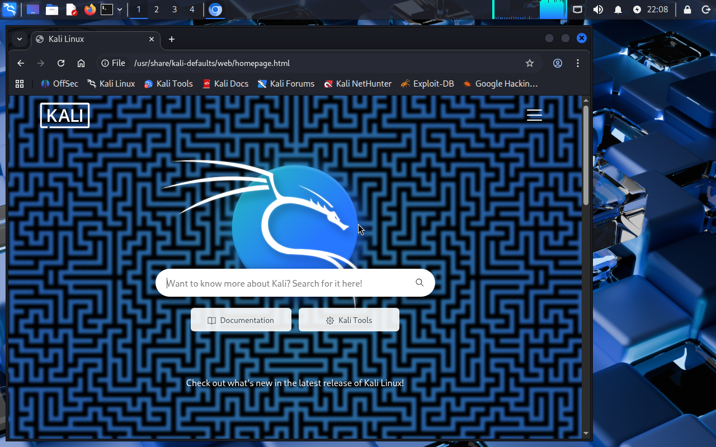Launch Firefox from the top panel
This screenshot has width=716, height=447.
[x=89, y=9]
